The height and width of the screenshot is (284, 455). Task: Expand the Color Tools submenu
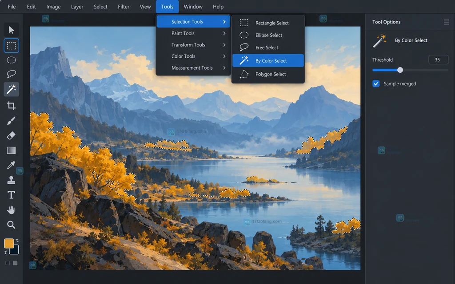193,56
